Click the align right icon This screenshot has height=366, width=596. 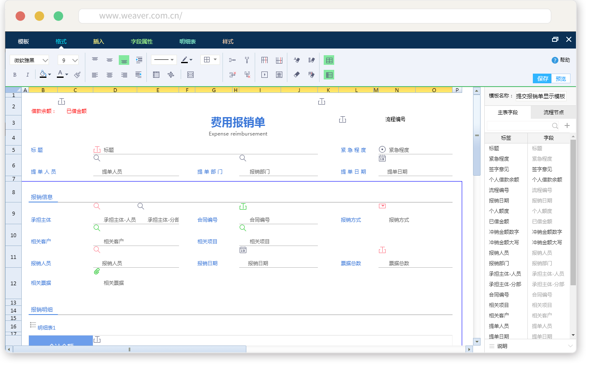[x=124, y=75]
